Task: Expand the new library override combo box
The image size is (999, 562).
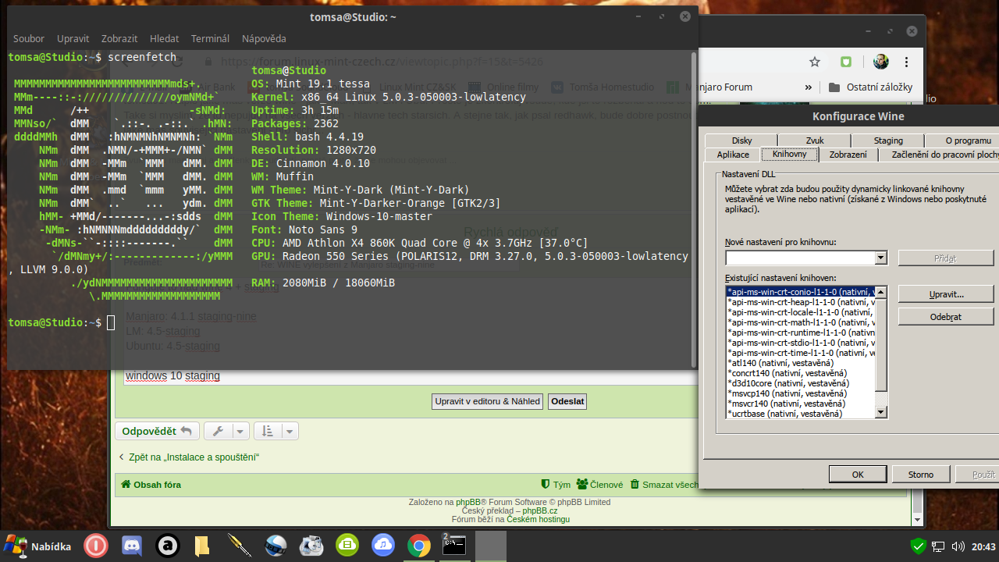Action: pyautogui.click(x=880, y=258)
